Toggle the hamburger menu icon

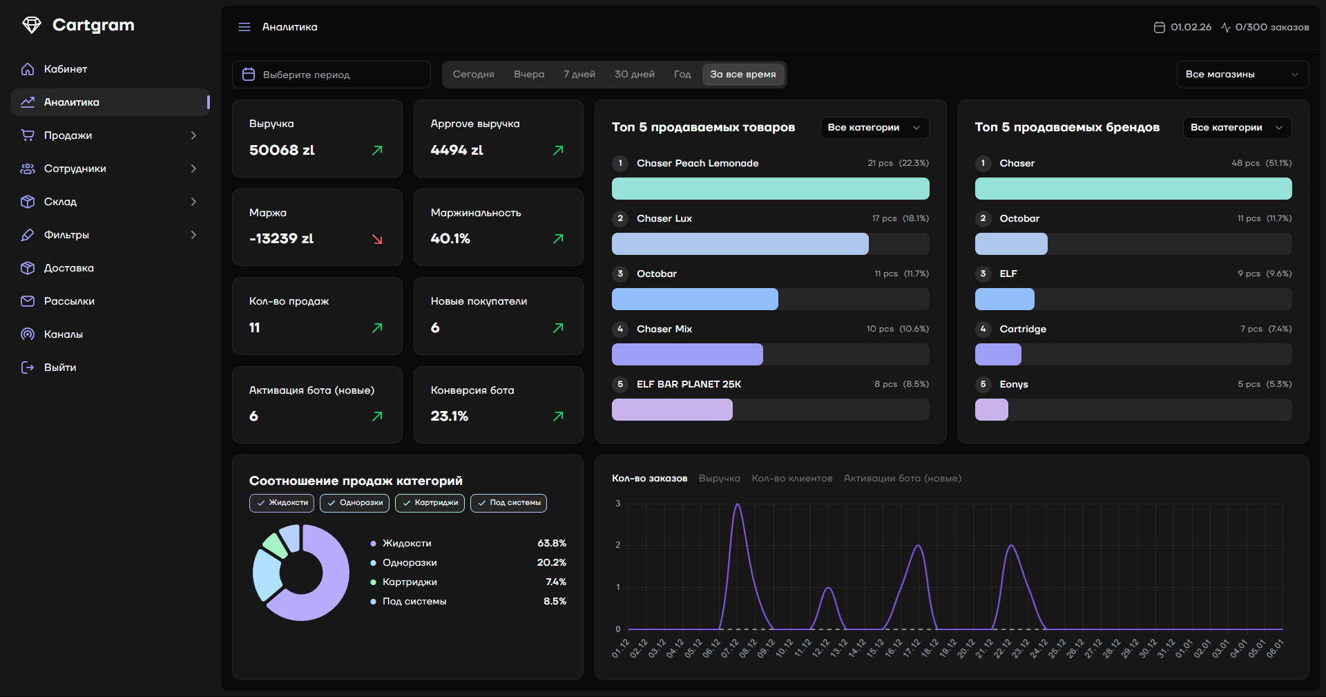[x=244, y=27]
